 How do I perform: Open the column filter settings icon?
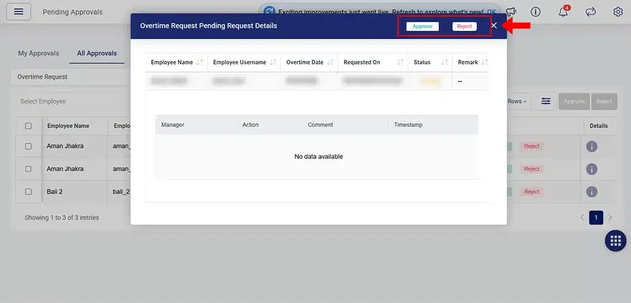point(546,102)
